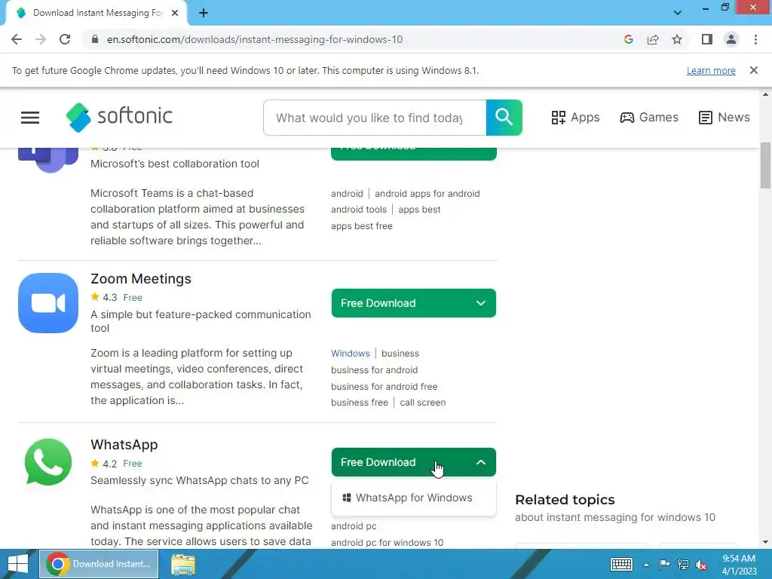Open the taskbar clock and date
Viewport: 772px width, 579px height.
pyautogui.click(x=739, y=565)
